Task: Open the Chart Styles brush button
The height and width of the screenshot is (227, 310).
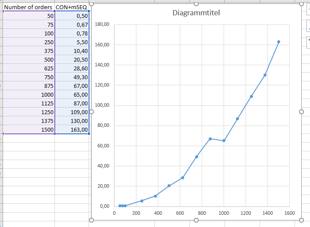Action: coord(308,26)
